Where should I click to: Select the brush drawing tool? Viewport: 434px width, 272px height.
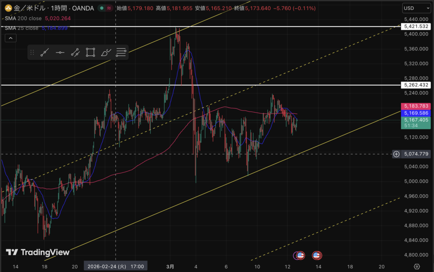pyautogui.click(x=106, y=53)
